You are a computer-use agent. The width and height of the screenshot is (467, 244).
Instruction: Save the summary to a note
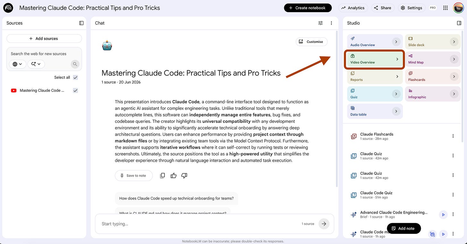133,176
